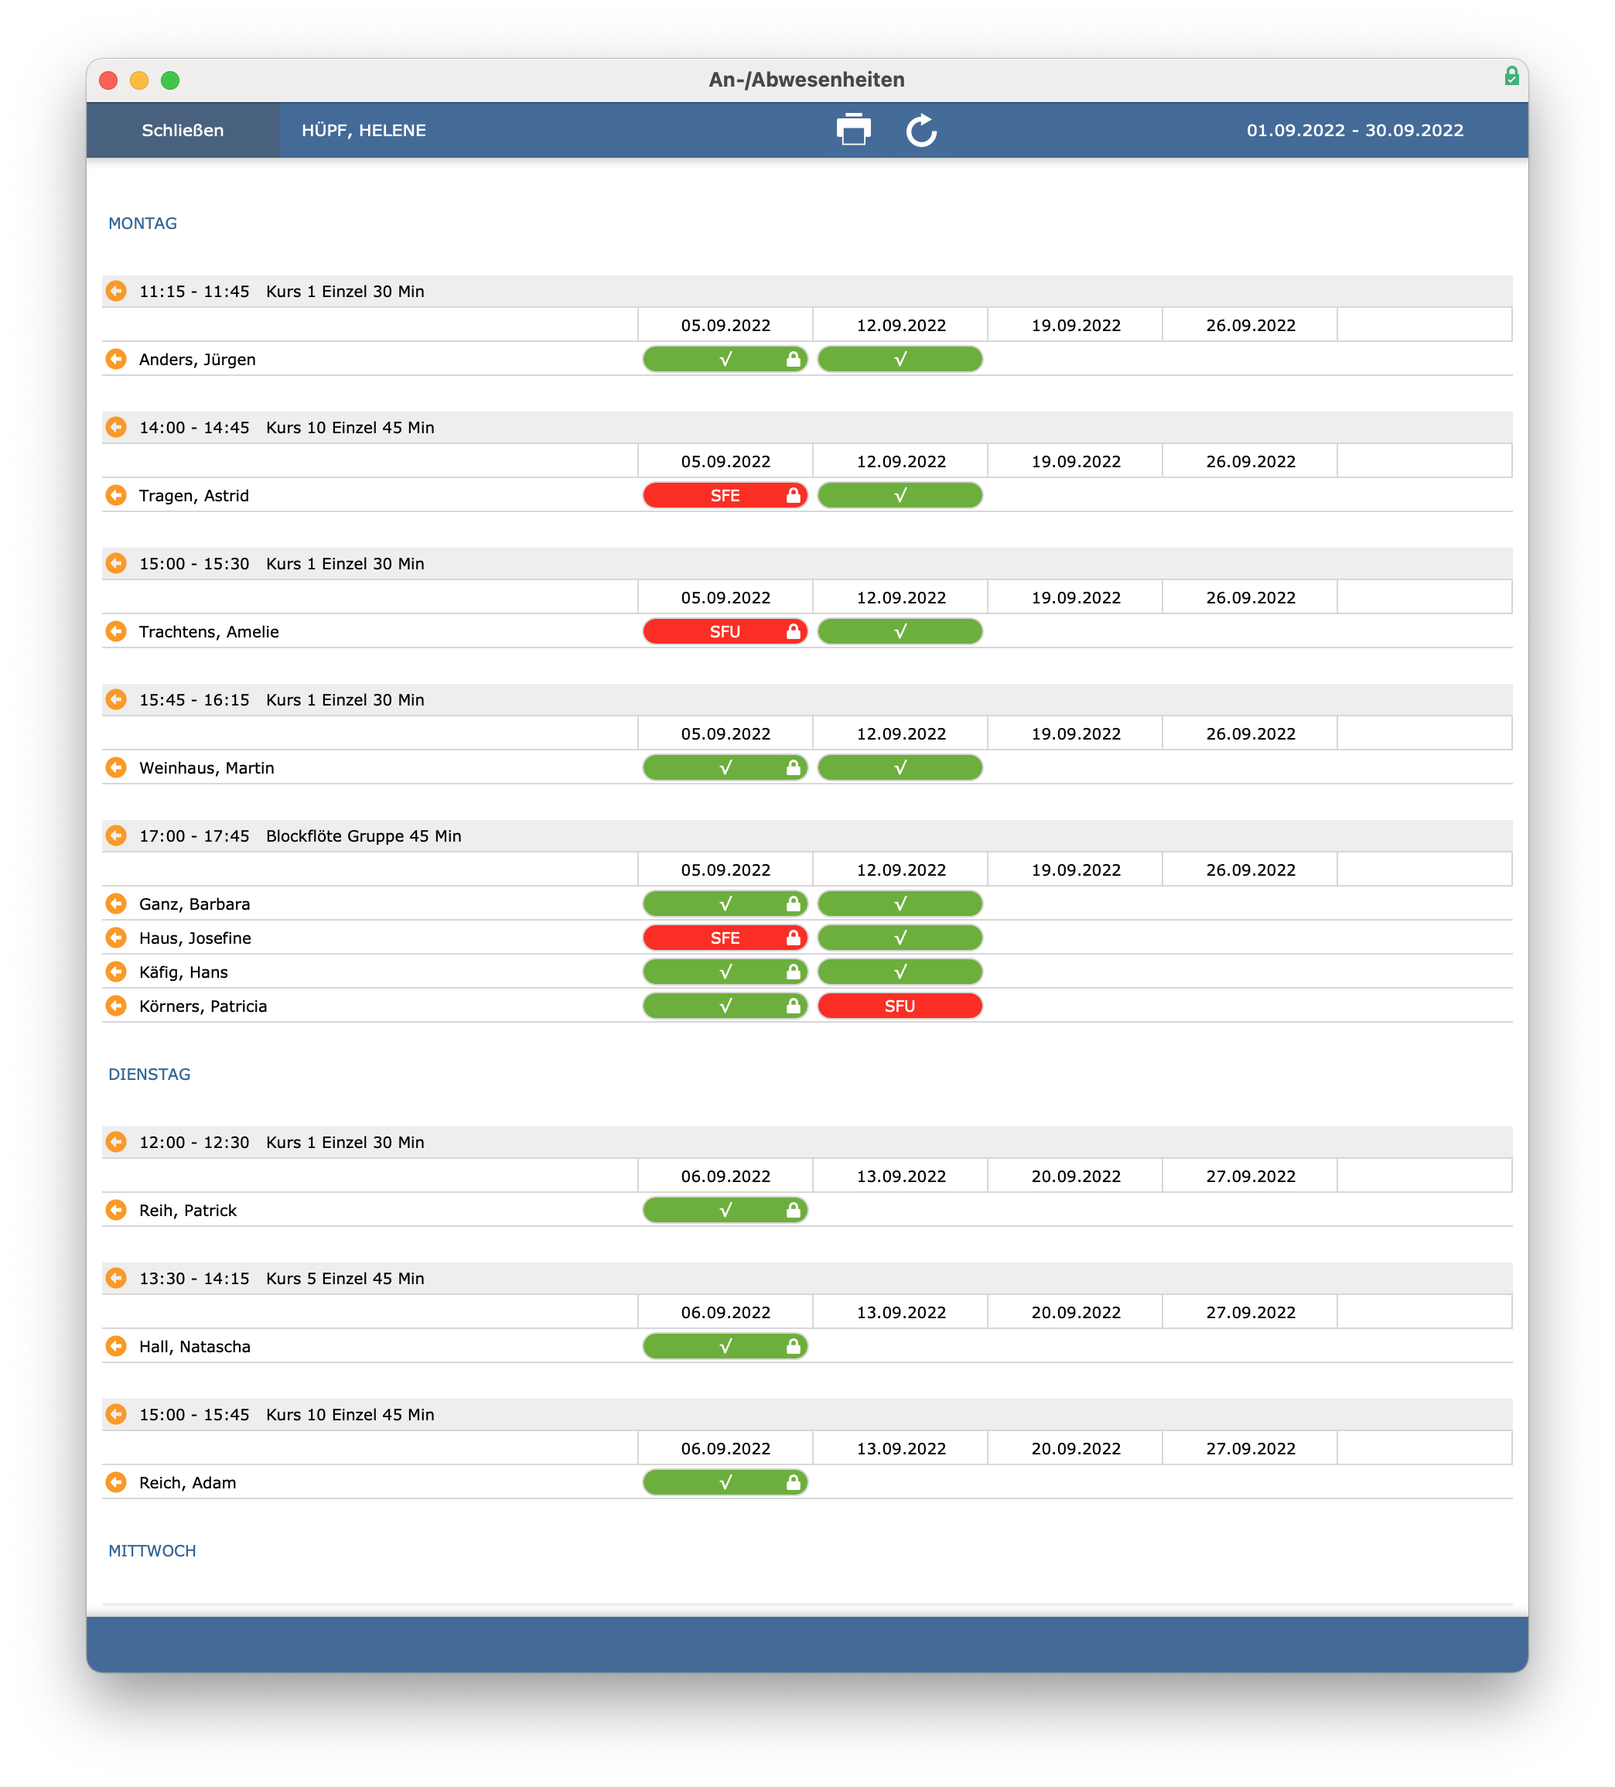Click 20.09.2022 header in 12:00 - 12:30 table

[x=1075, y=1177]
